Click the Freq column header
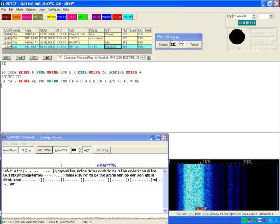The image size is (280, 224). click(x=31, y=30)
